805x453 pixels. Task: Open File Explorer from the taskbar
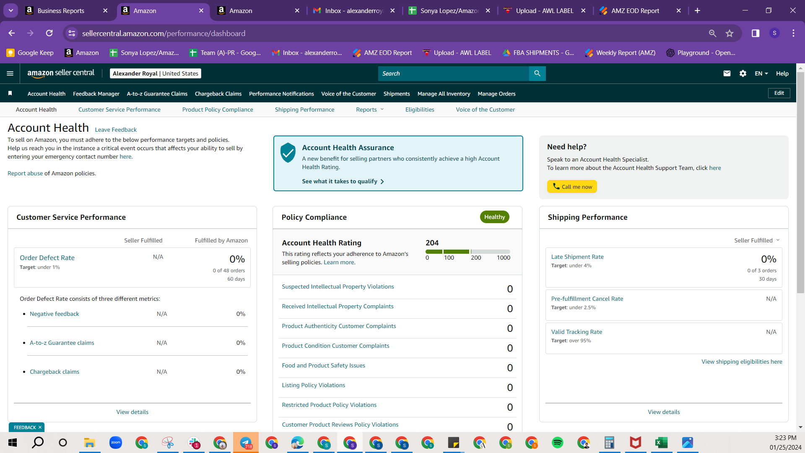click(x=89, y=443)
